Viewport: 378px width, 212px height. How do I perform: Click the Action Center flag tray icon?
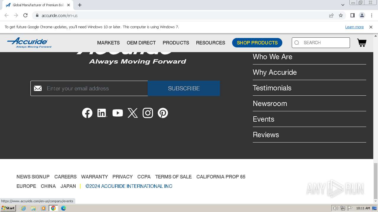350,208
